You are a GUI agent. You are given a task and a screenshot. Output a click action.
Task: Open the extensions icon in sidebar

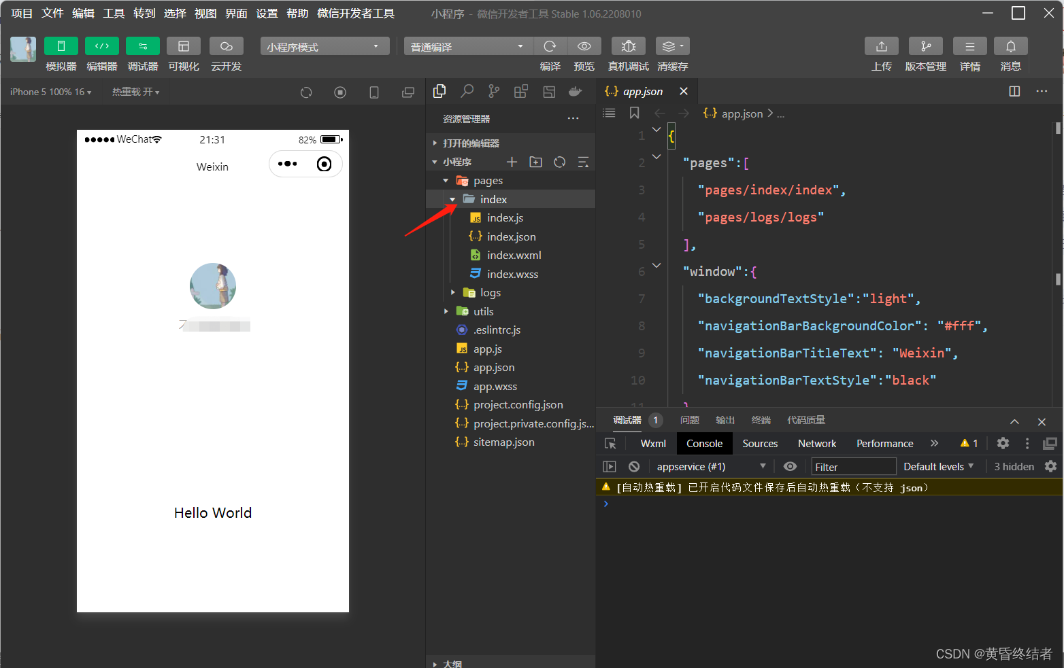(x=521, y=91)
